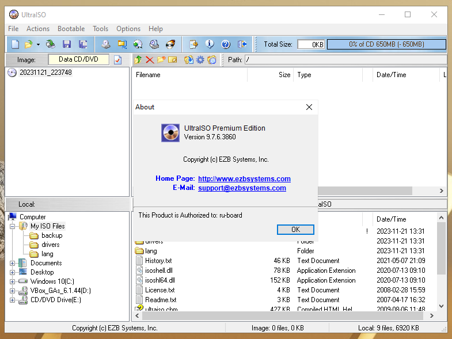
Task: Click the New image toolbar icon
Action: pos(15,44)
